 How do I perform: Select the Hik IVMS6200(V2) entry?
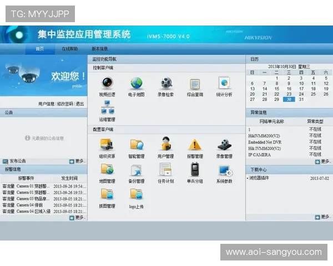click(x=264, y=149)
